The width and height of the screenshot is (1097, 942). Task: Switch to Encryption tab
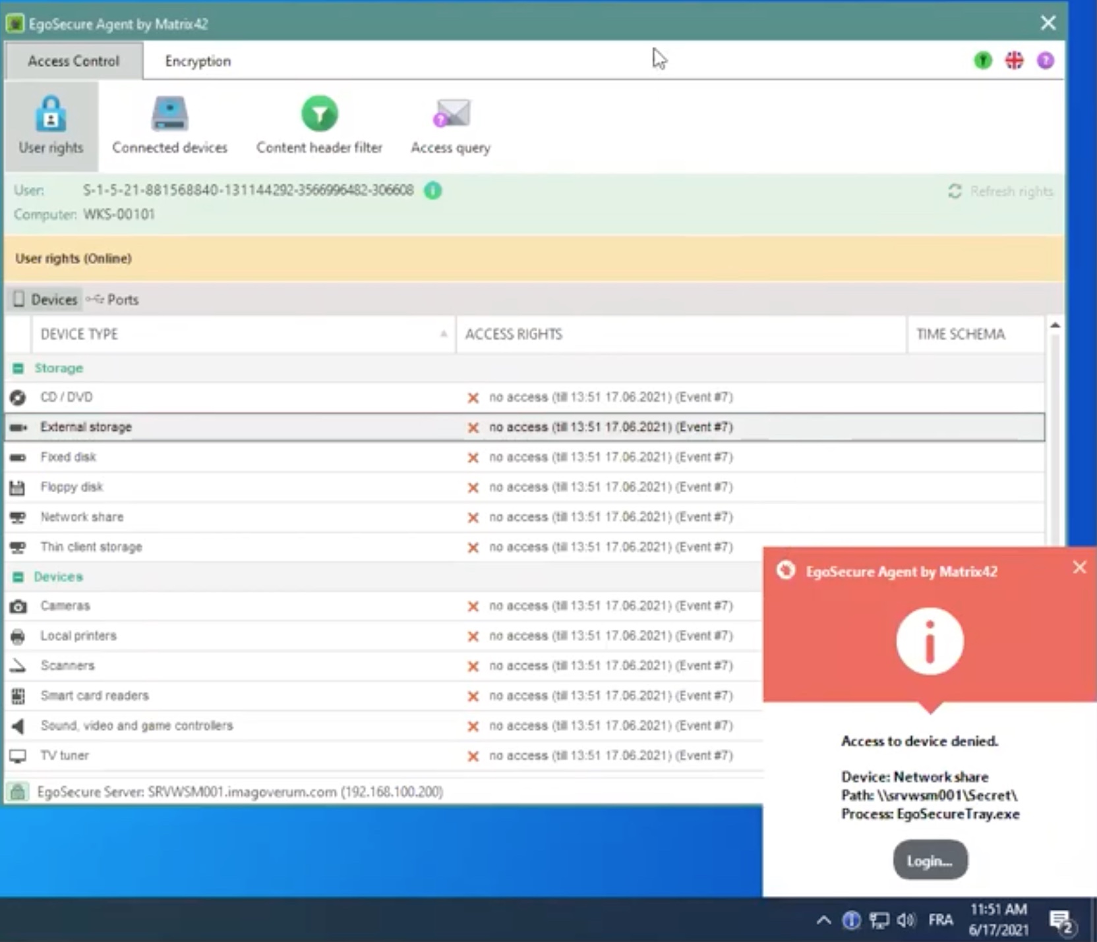(198, 61)
